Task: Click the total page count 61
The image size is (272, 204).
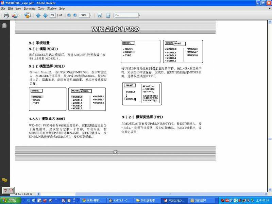Action: pyautogui.click(x=61, y=15)
